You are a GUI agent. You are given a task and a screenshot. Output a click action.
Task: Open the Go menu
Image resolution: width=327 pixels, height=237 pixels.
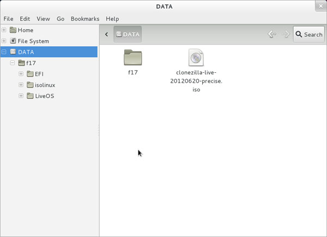(x=60, y=18)
